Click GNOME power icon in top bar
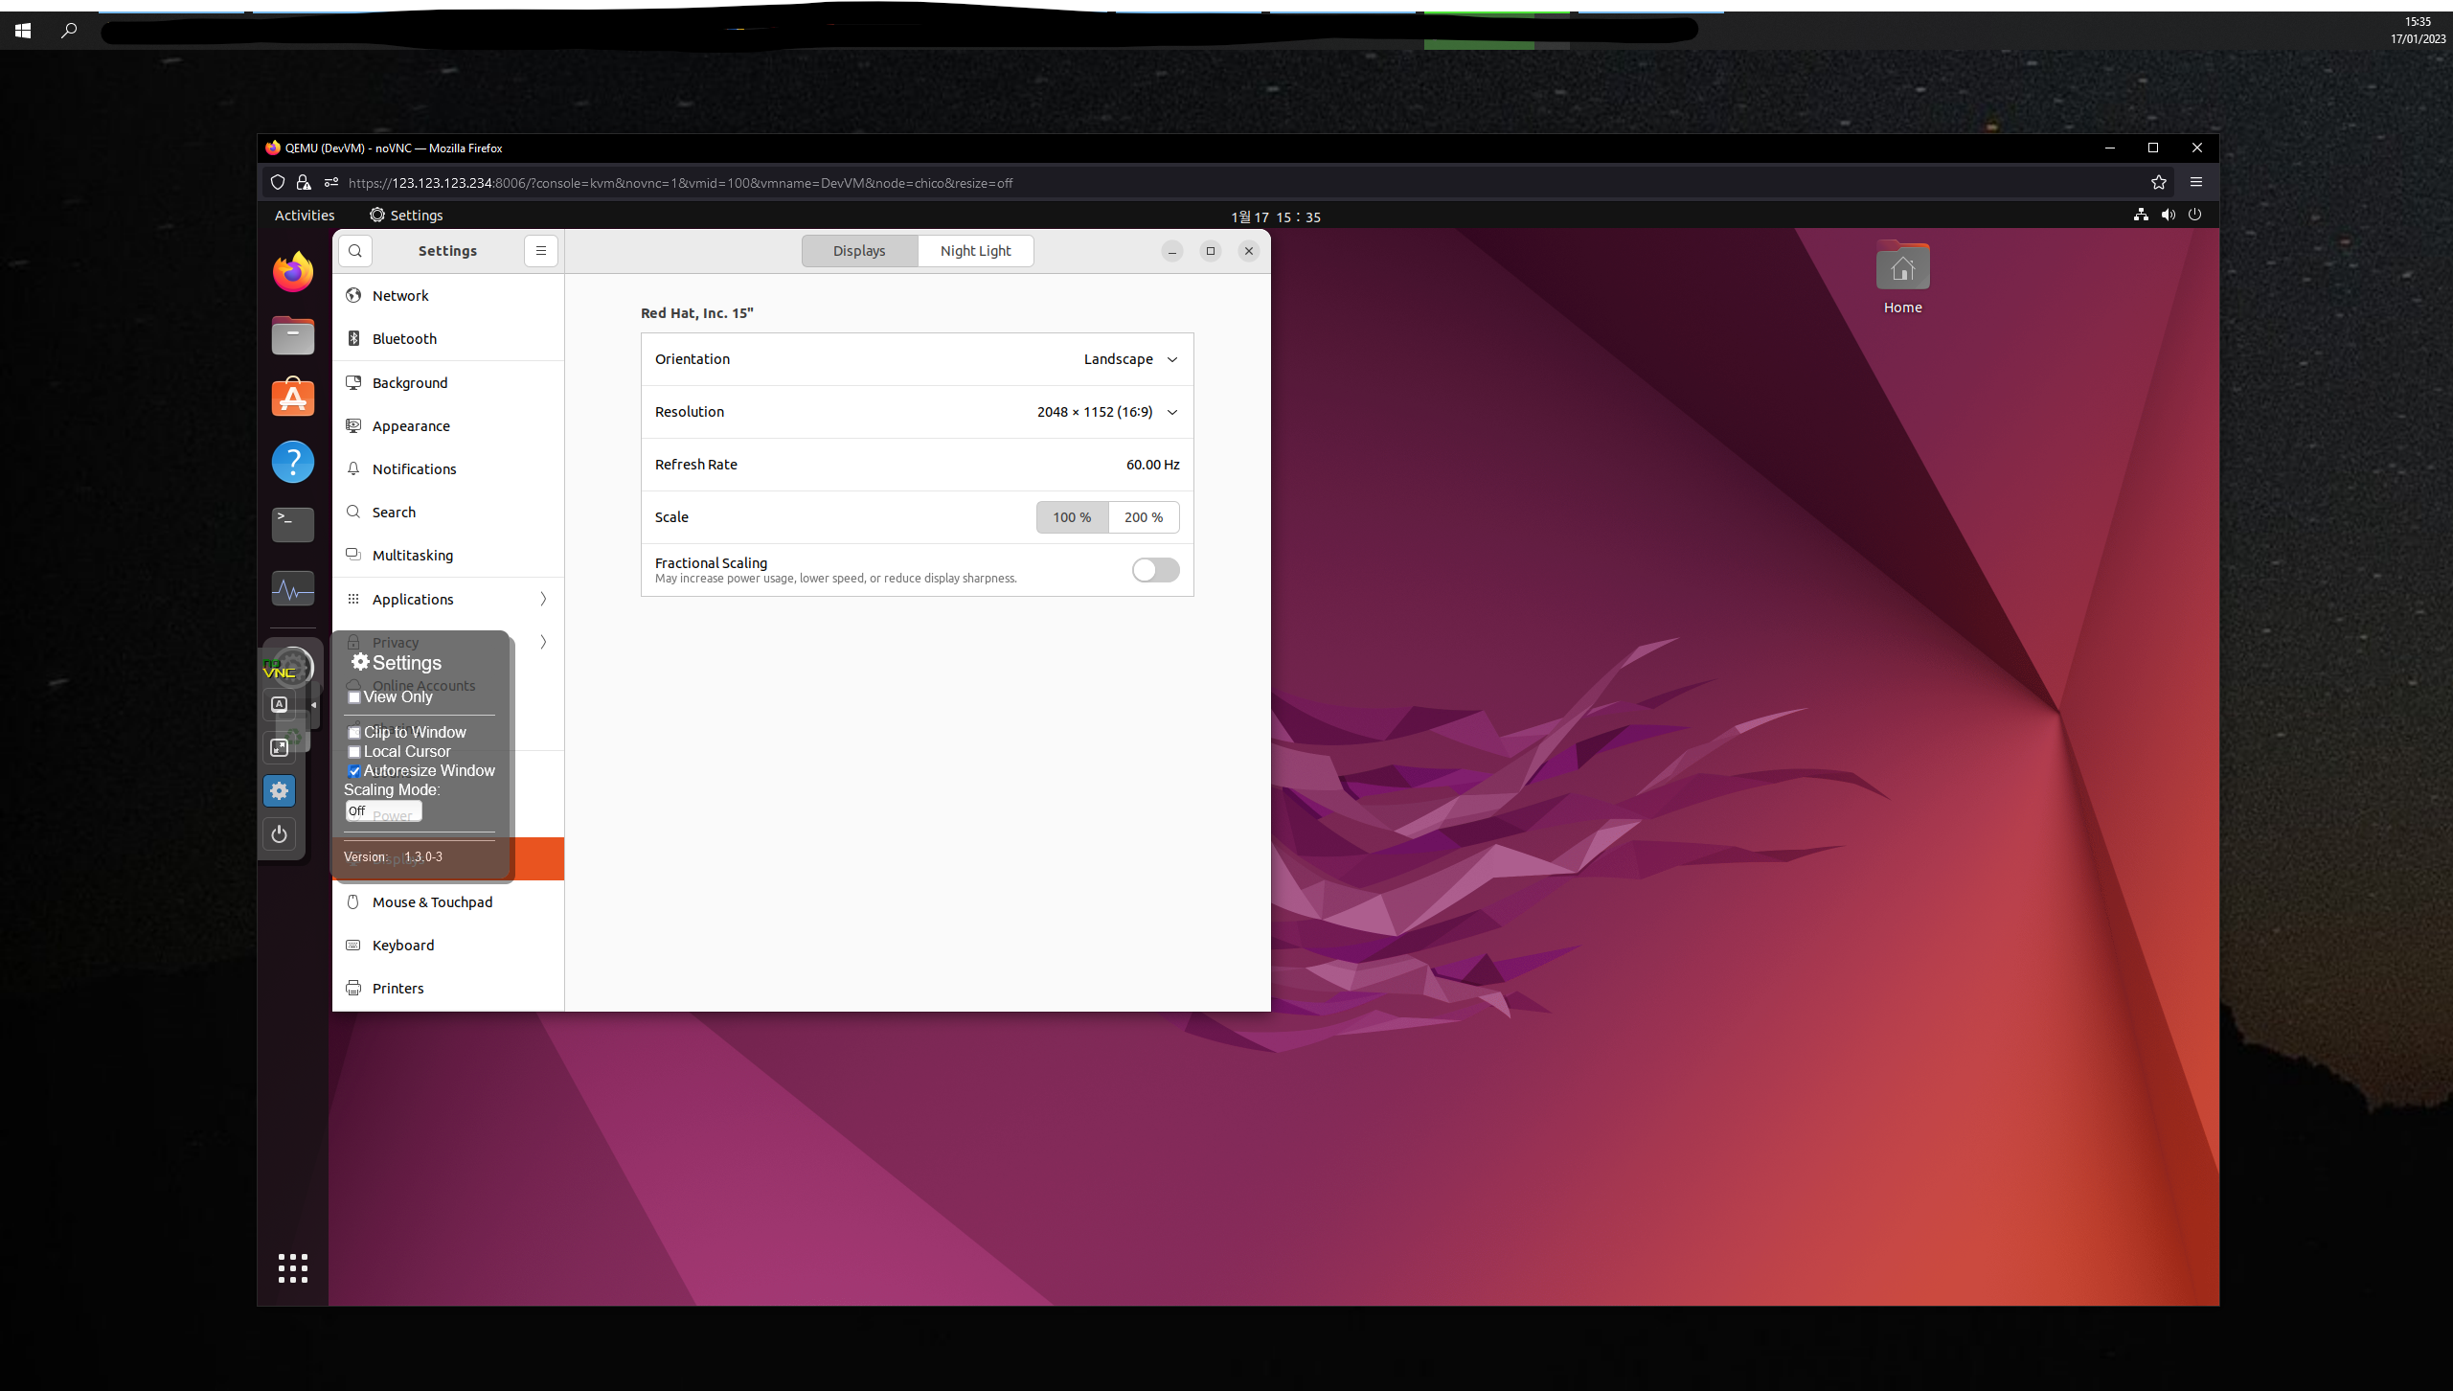Screen dimensions: 2453x1391 pyautogui.click(x=2195, y=216)
